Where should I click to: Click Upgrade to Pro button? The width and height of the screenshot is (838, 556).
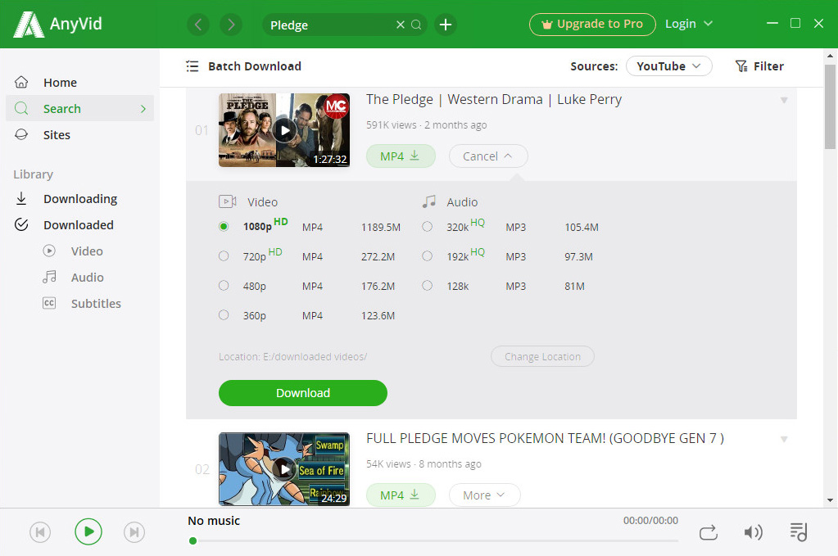pyautogui.click(x=592, y=24)
